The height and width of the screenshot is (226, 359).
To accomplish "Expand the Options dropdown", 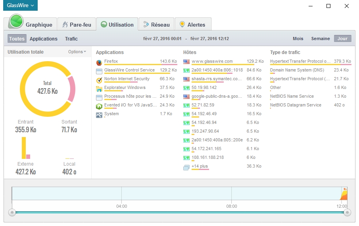I will point(77,52).
